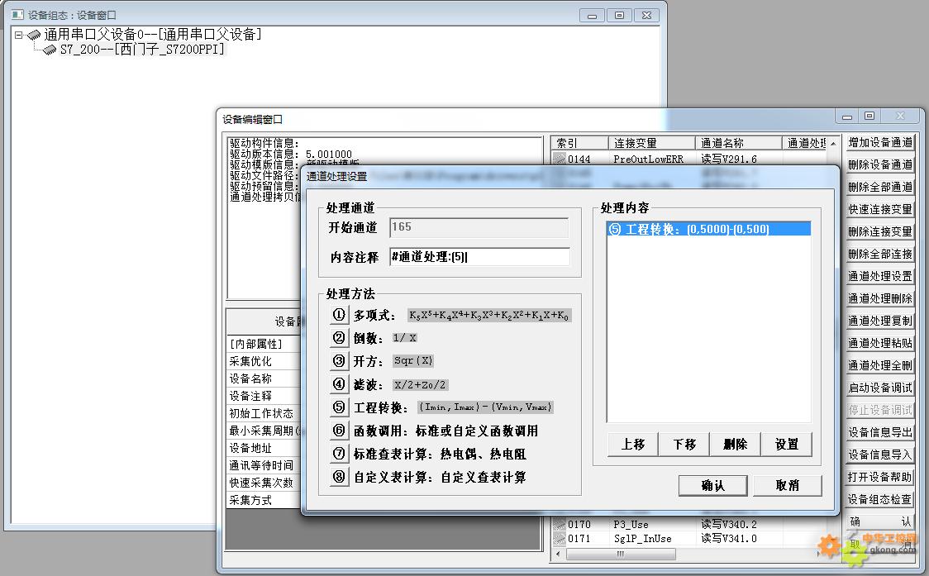Click the 连接变量 column header
929x576 pixels.
click(x=652, y=143)
